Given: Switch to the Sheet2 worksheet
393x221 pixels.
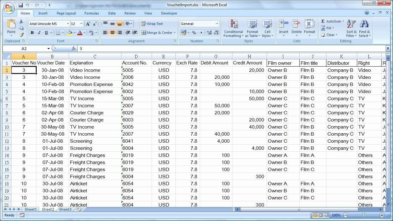Looking at the screenshot, I should [48, 209].
